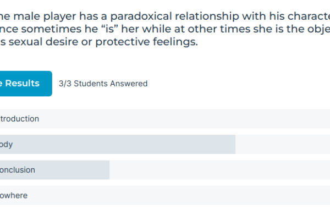Screen dimensions: 330x220
Task: Click the Introduction label text
Action: (19, 119)
